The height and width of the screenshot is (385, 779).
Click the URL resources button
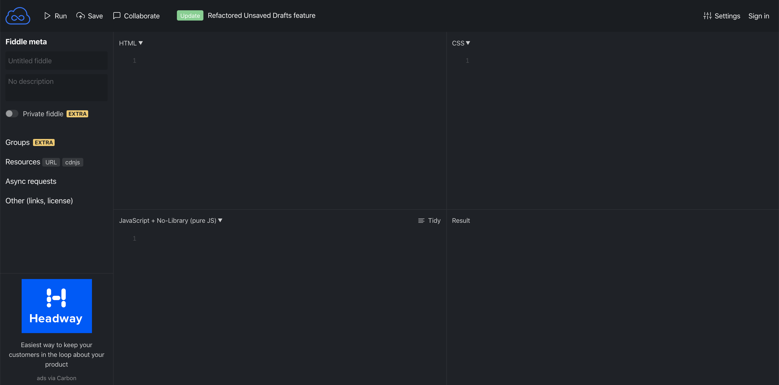51,162
